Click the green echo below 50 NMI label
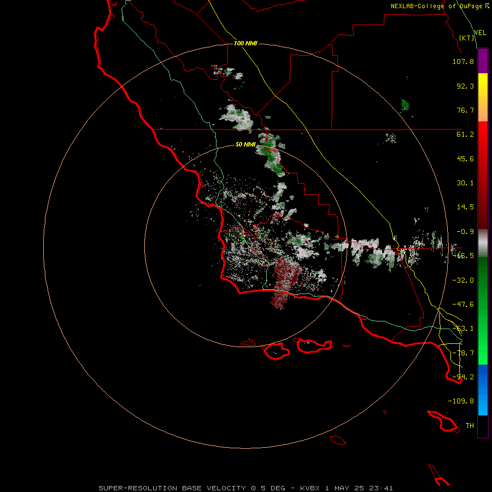This screenshot has height=492, width=492. coord(272,154)
